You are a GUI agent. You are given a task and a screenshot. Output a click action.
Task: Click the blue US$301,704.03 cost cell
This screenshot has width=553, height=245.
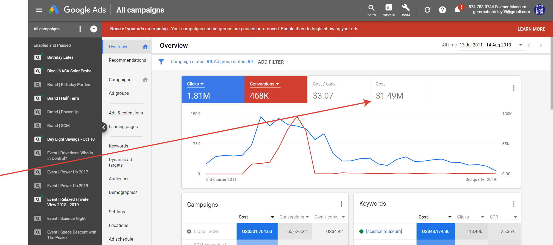coord(257,231)
